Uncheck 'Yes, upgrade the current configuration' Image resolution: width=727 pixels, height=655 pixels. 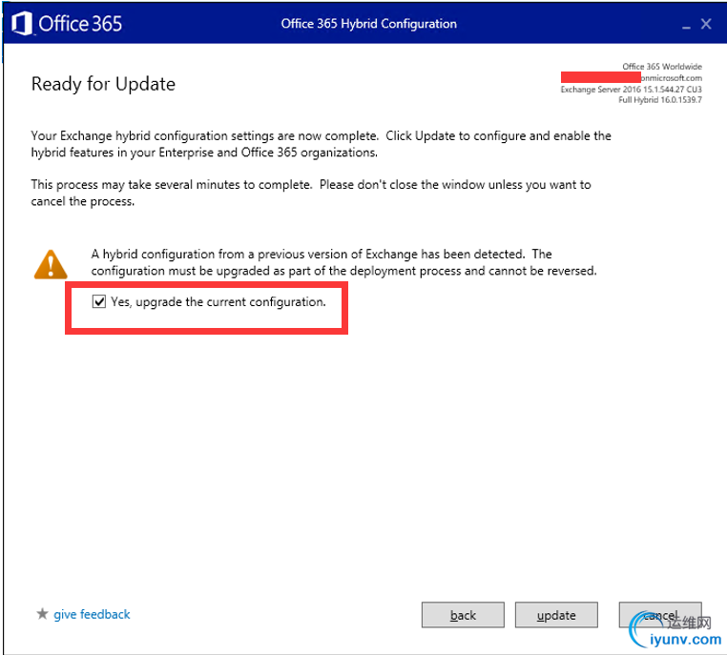pyautogui.click(x=99, y=301)
